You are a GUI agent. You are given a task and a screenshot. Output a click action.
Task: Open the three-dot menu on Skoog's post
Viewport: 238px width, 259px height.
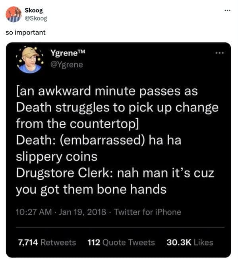pyautogui.click(x=227, y=11)
